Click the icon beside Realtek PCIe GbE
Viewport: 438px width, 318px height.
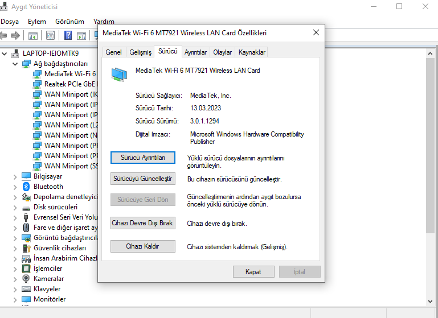coord(37,84)
